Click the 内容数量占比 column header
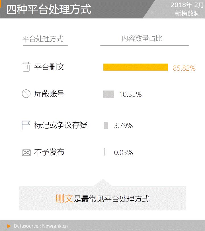 [142, 39]
